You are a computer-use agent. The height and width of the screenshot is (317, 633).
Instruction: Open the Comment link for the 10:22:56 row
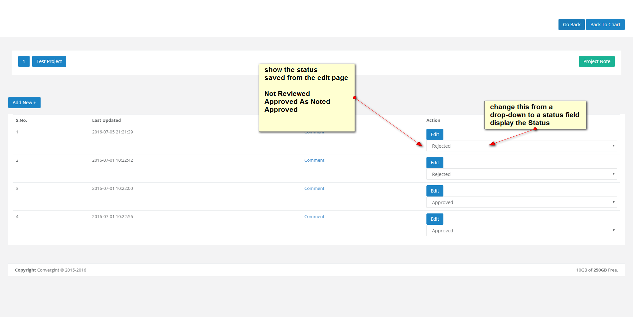(314, 216)
